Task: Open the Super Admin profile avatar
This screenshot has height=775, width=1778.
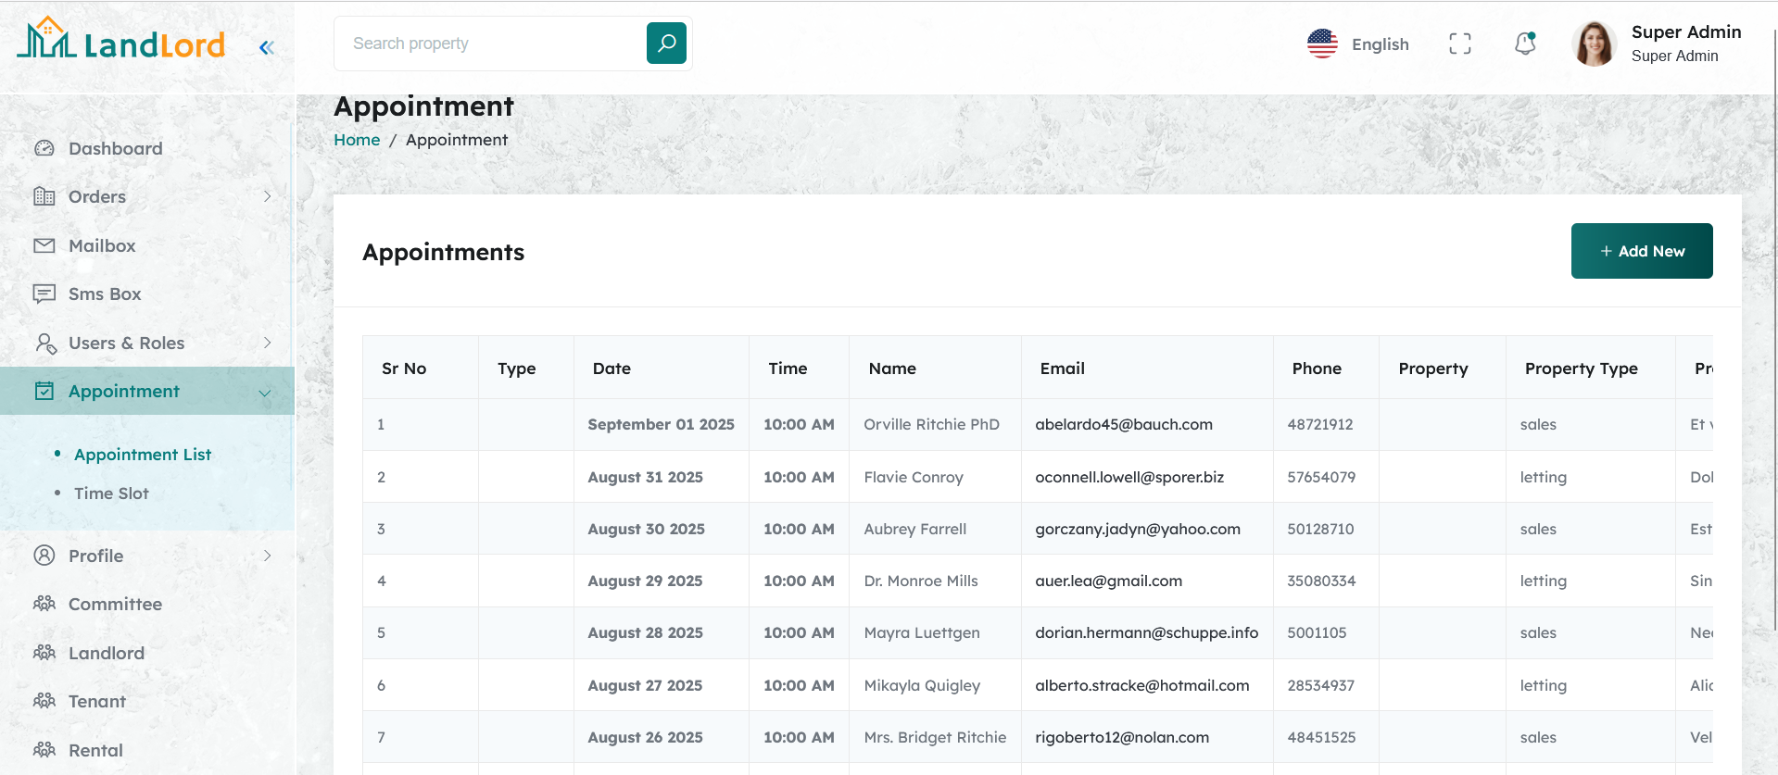Action: [x=1594, y=44]
